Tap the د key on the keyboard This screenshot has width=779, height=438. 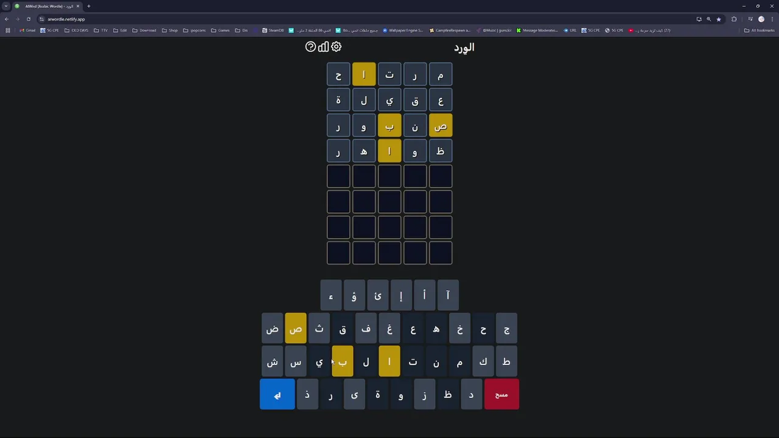471,395
